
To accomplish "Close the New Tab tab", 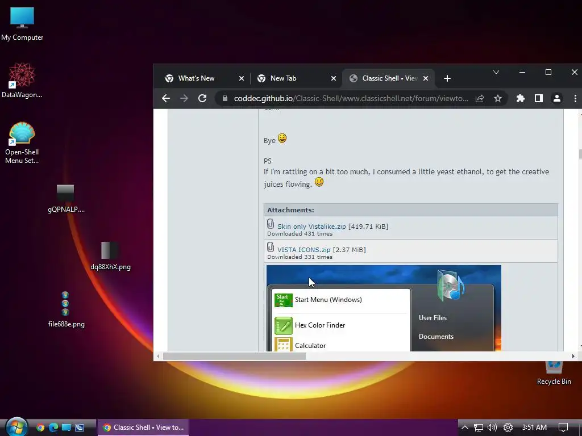I will point(333,78).
